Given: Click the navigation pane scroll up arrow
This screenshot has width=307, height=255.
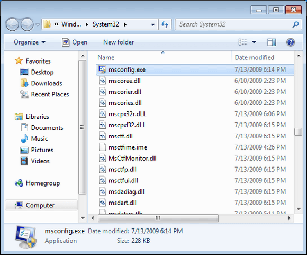Looking at the screenshot, I should (x=83, y=56).
